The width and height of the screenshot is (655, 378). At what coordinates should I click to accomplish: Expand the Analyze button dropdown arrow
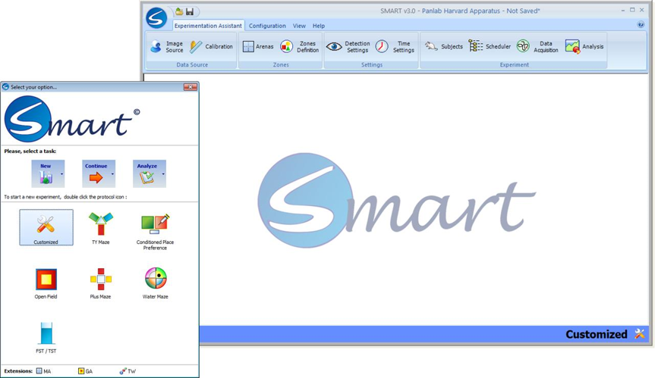(163, 173)
